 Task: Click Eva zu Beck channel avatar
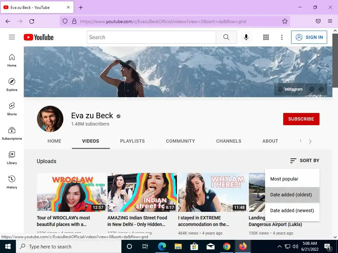tap(50, 119)
